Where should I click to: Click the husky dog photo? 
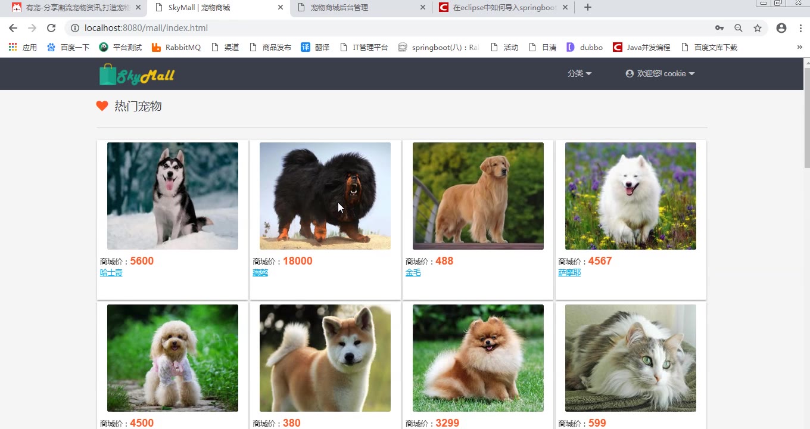(x=173, y=196)
